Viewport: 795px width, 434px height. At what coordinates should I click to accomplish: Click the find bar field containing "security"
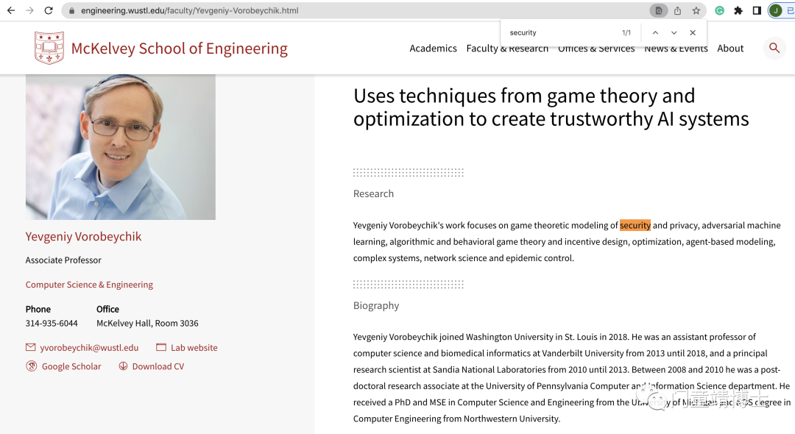(560, 32)
